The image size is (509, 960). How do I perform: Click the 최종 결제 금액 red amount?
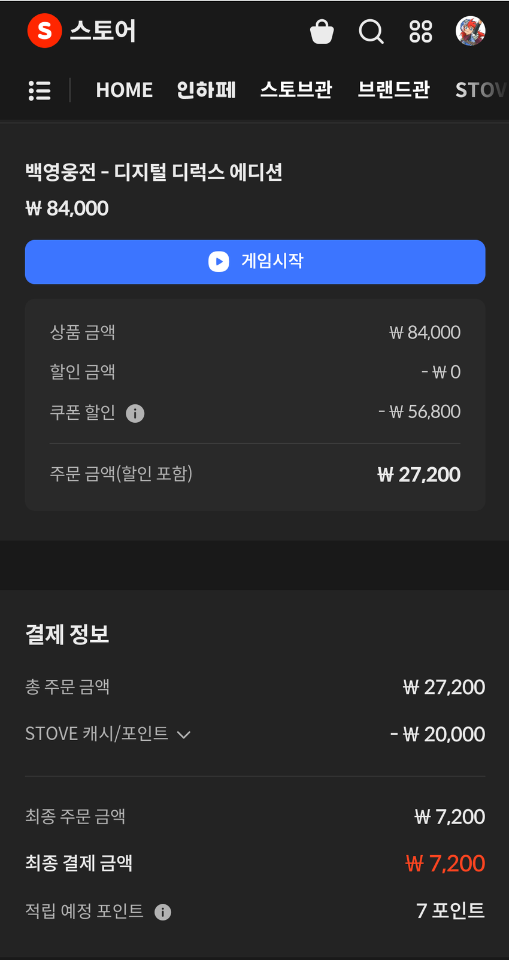(x=445, y=864)
